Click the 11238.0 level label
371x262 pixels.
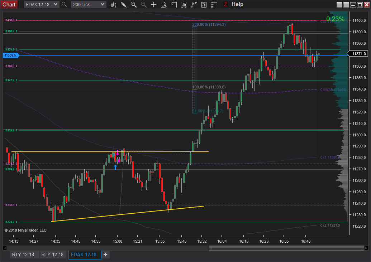pyautogui.click(x=11, y=205)
